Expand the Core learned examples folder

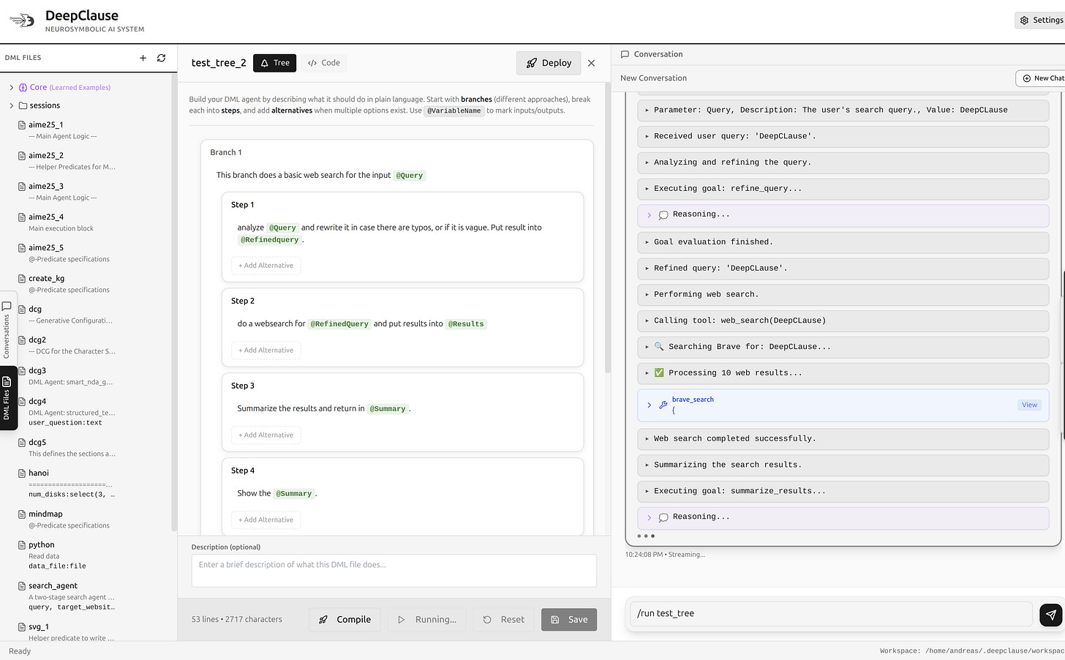12,87
